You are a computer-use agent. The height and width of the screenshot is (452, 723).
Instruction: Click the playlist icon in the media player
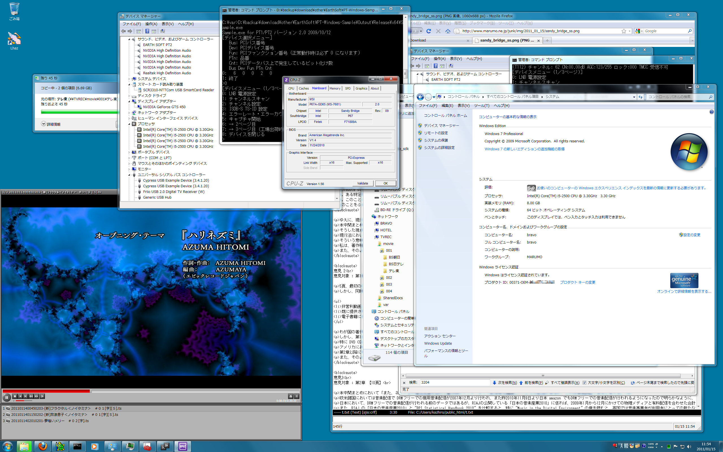tap(297, 396)
